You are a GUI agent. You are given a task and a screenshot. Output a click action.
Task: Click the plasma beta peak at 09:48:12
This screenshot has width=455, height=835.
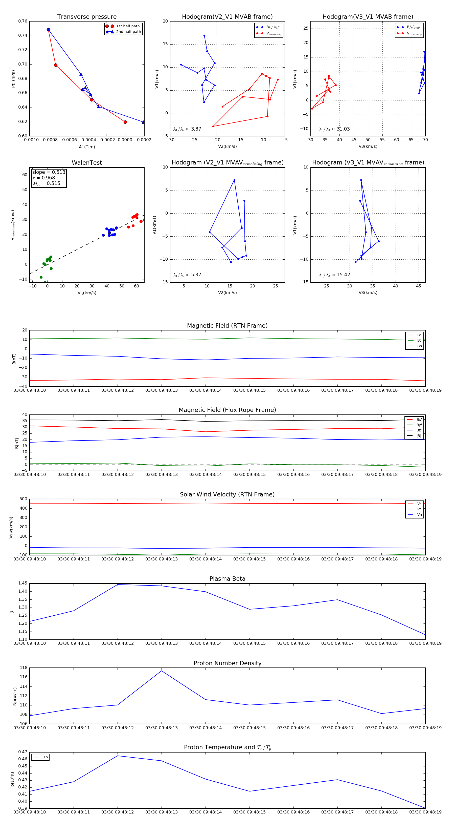click(x=118, y=584)
